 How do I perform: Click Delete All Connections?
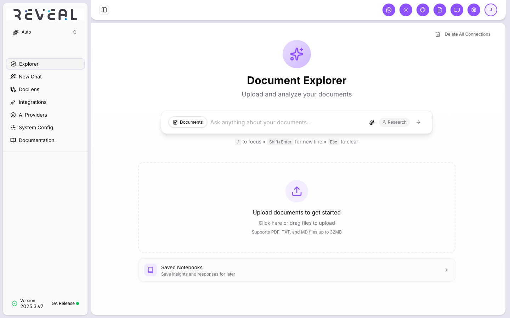point(463,34)
